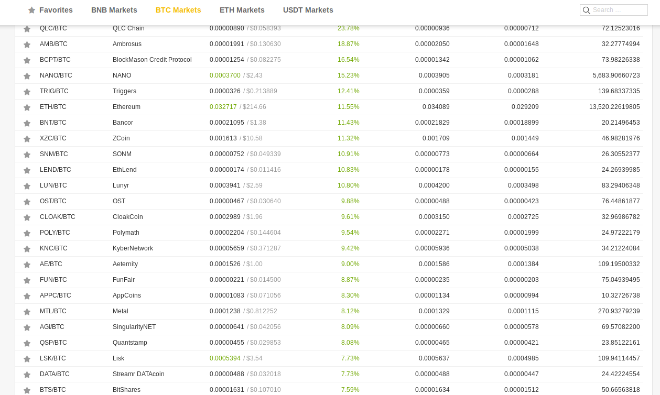
Task: Click coin name 'Aeternity'
Action: pyautogui.click(x=125, y=264)
